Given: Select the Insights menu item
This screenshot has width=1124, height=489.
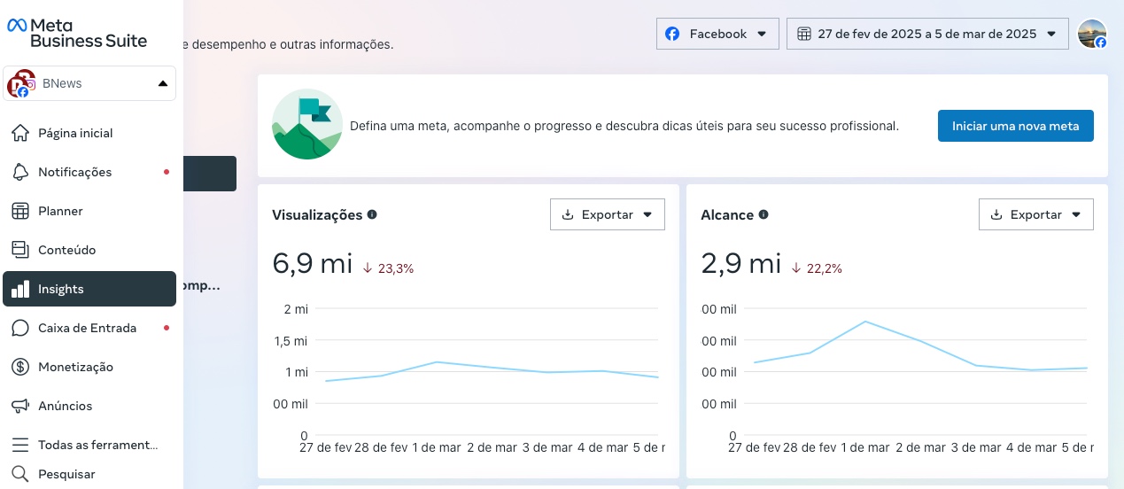Looking at the screenshot, I should click(89, 289).
